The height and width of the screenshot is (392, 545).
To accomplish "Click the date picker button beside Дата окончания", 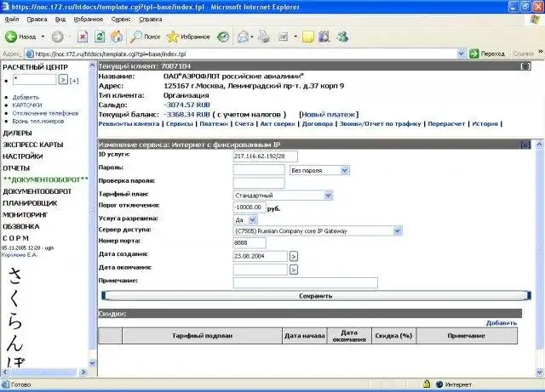I will (294, 270).
